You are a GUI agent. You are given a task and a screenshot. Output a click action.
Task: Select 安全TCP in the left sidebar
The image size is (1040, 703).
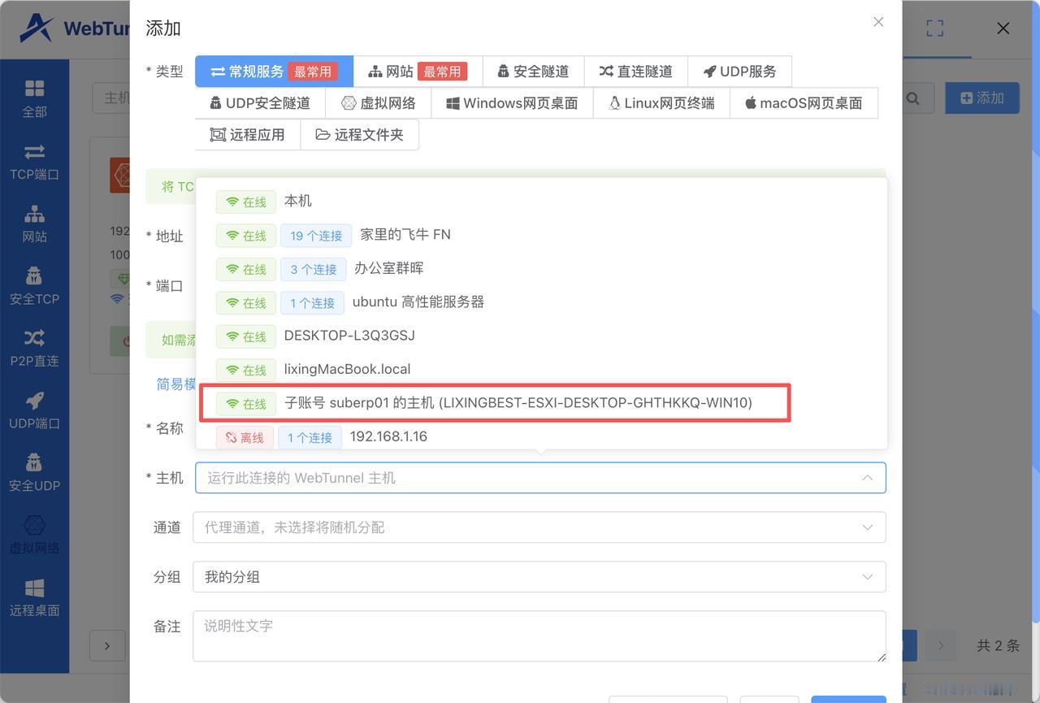pyautogui.click(x=34, y=285)
